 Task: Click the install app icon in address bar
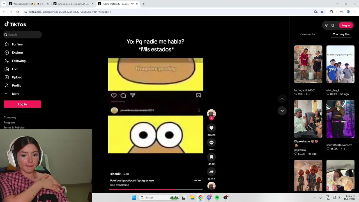click(x=316, y=12)
